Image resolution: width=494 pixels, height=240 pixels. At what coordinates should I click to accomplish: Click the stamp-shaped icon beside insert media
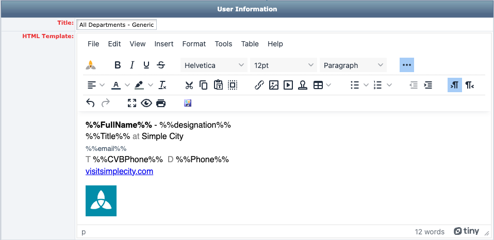(x=303, y=85)
